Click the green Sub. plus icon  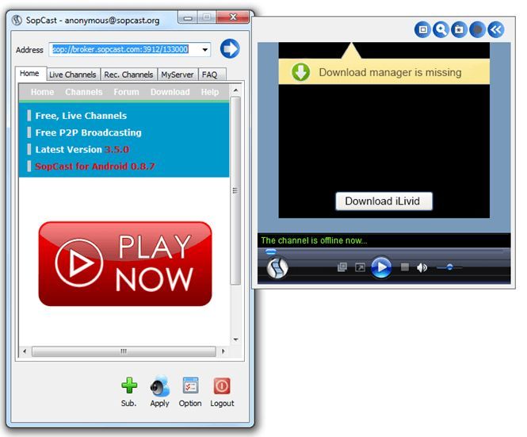click(129, 385)
